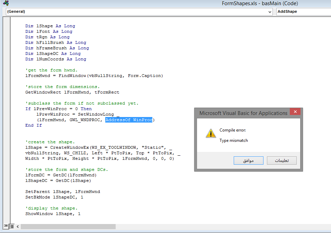Click the ShowWindow lShape line
The image size is (331, 233).
pos(53,214)
